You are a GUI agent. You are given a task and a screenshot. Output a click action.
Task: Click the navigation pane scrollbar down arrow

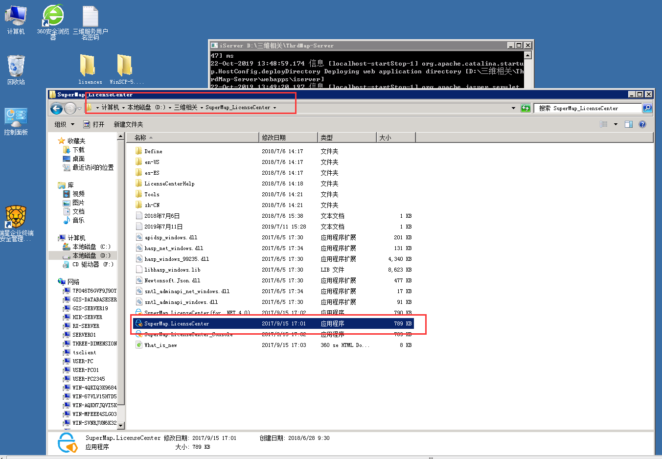[x=121, y=425]
